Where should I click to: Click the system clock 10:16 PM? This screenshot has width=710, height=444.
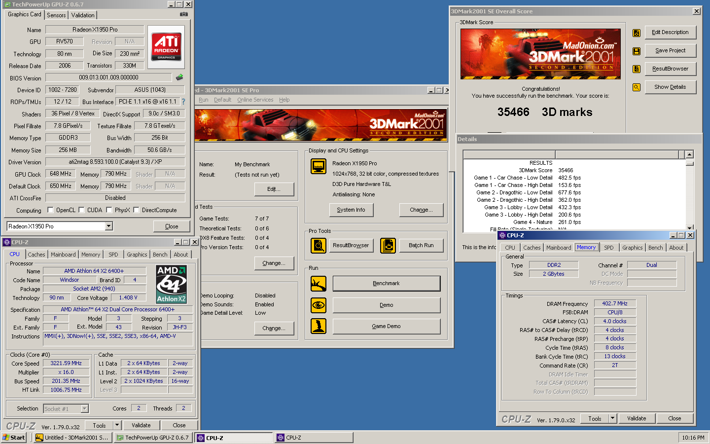pyautogui.click(x=693, y=438)
